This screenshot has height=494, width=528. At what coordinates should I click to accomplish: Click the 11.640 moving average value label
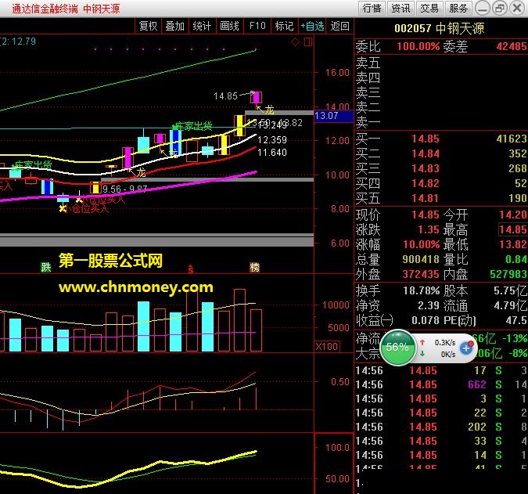click(272, 153)
